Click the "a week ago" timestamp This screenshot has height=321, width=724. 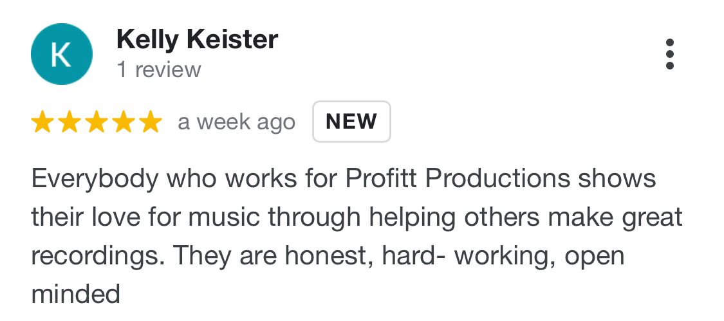[x=236, y=122]
